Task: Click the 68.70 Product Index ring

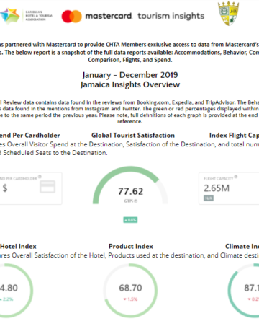Action: point(130,291)
